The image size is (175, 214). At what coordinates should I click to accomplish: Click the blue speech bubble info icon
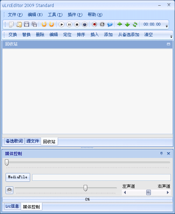(x=110, y=25)
